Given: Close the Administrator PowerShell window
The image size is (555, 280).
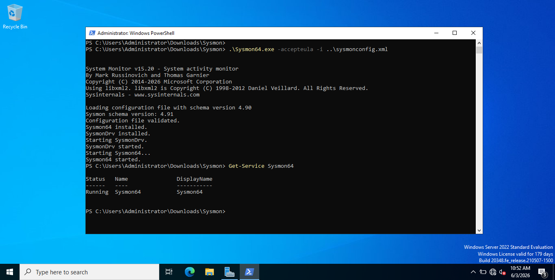Looking at the screenshot, I should [x=473, y=33].
